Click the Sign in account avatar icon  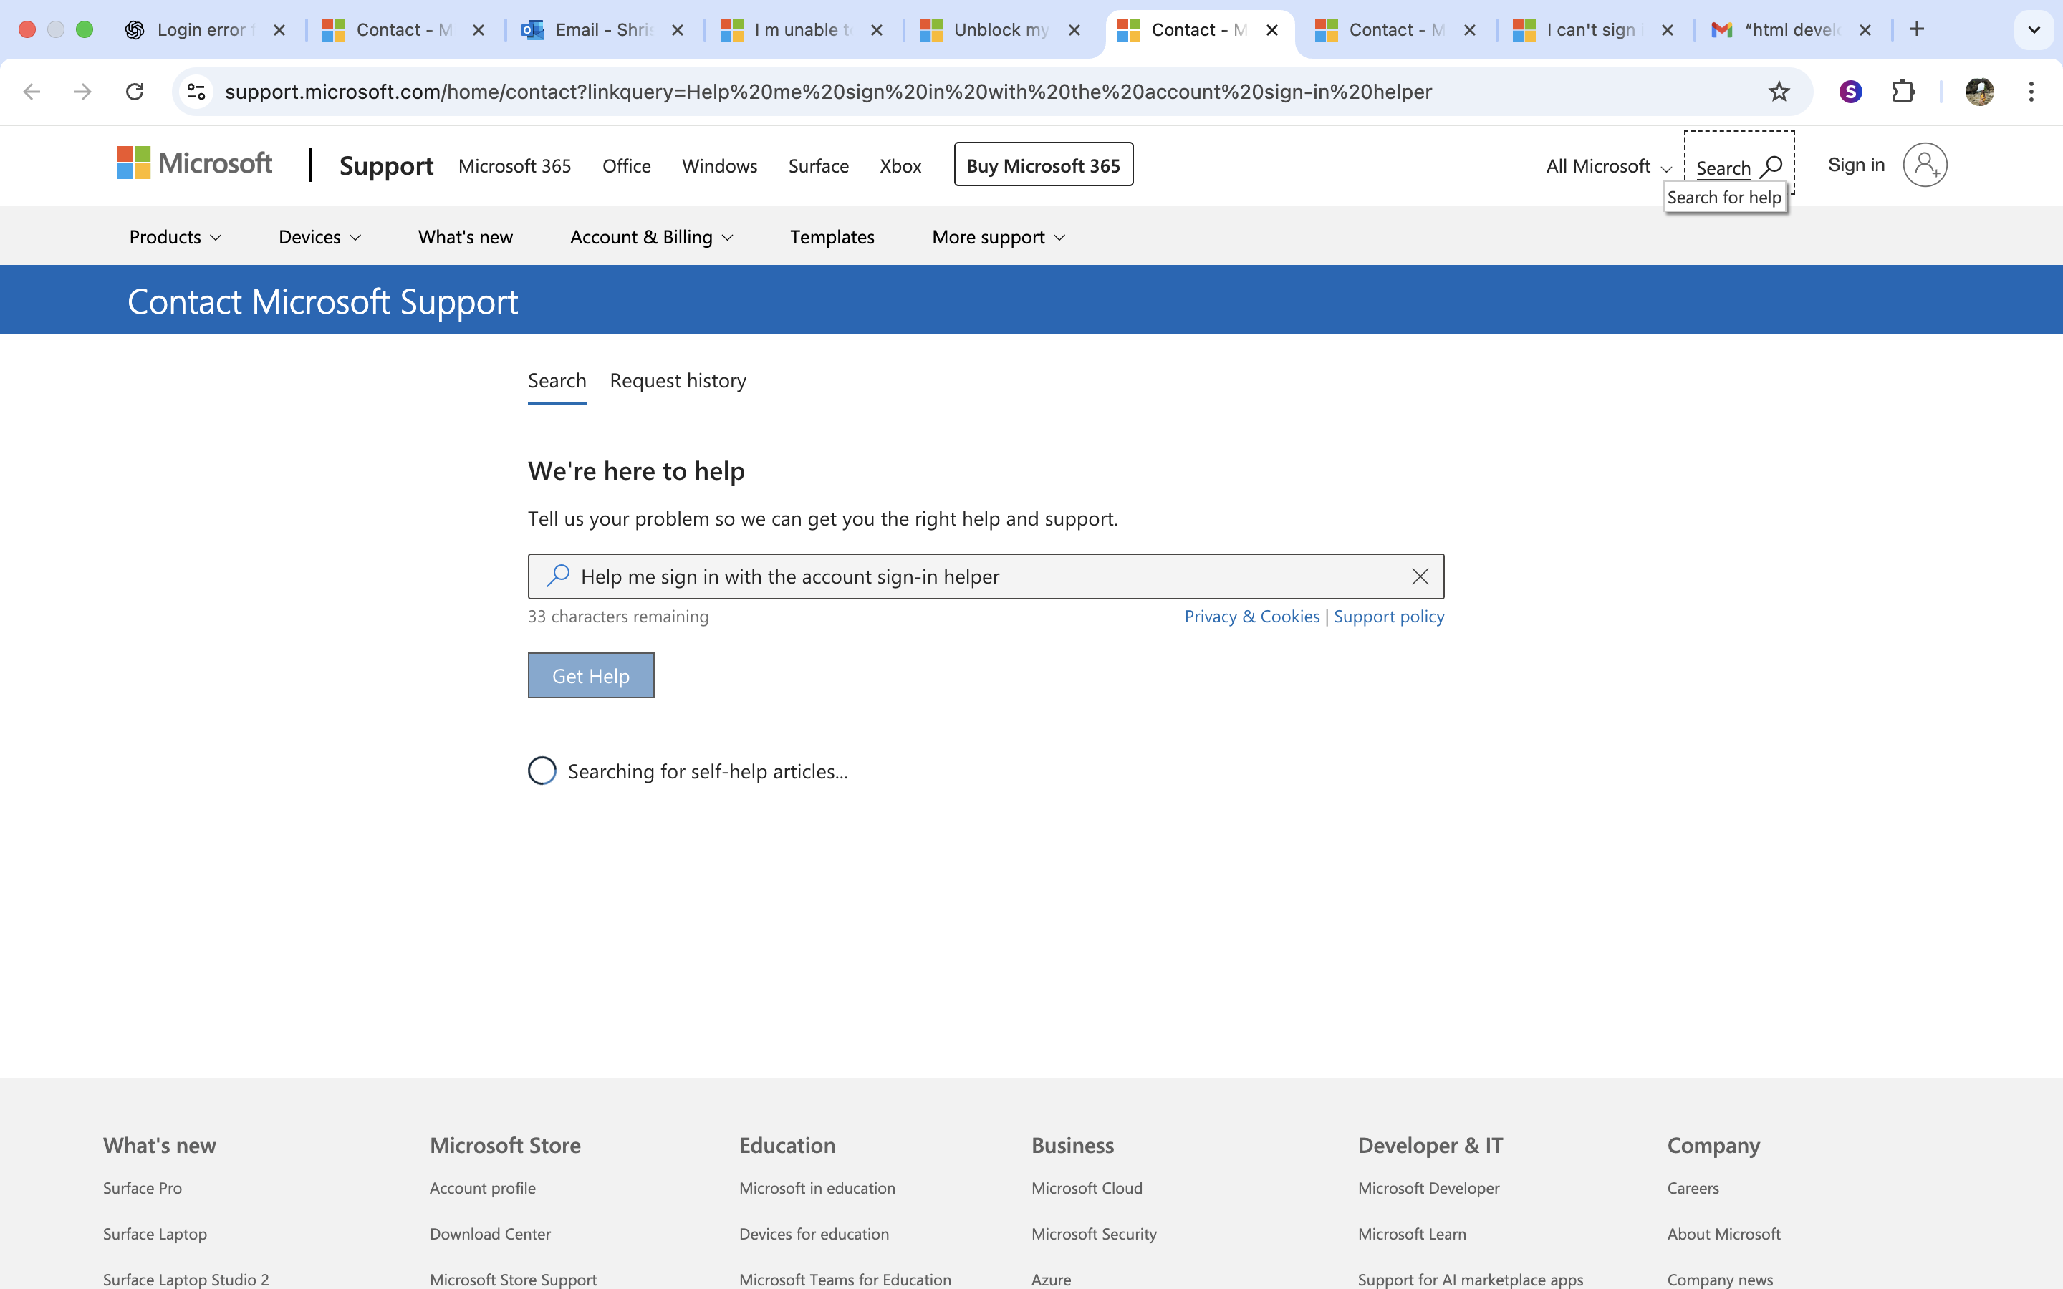[1925, 165]
